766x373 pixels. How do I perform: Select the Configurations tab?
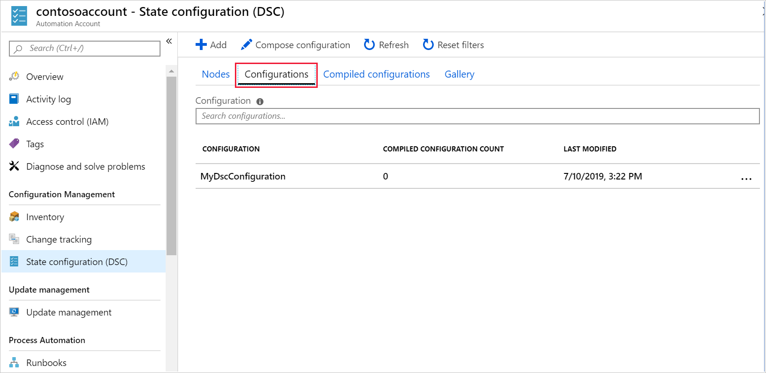[277, 74]
